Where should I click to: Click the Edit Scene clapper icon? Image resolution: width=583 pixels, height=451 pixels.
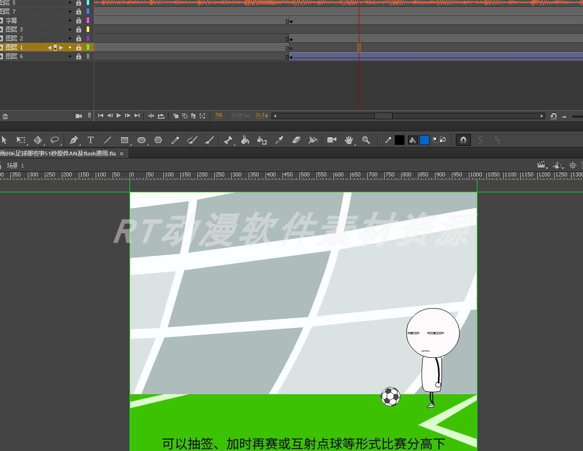[542, 165]
